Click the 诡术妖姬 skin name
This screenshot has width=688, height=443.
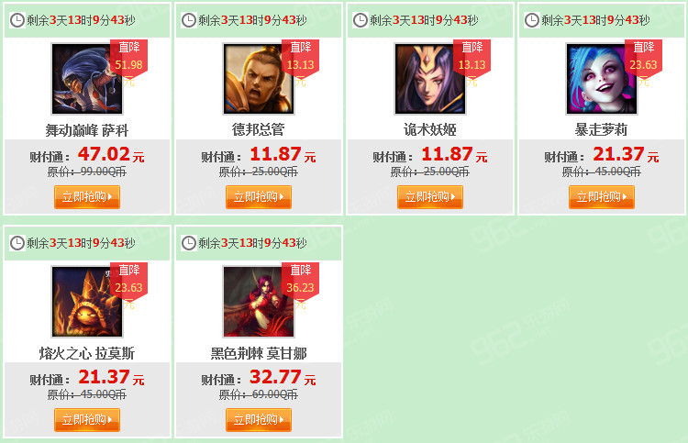point(430,130)
